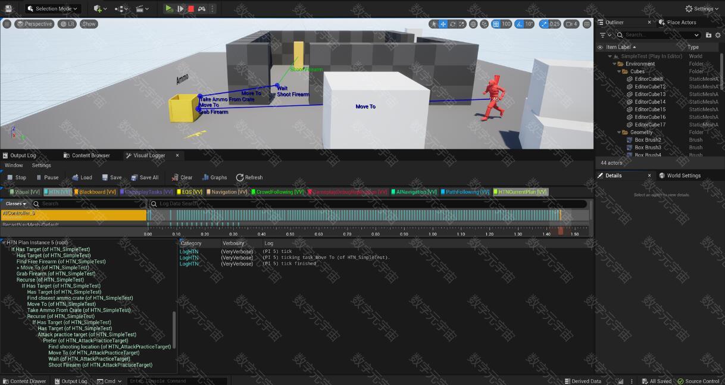Refresh the Visual Logger
Viewport: 725px width, 385px height.
click(x=249, y=177)
